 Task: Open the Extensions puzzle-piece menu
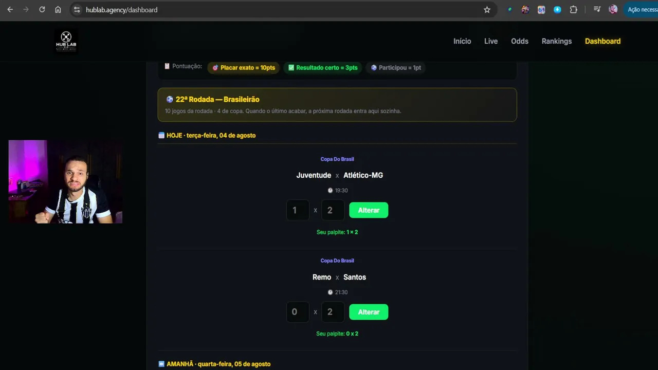574,10
